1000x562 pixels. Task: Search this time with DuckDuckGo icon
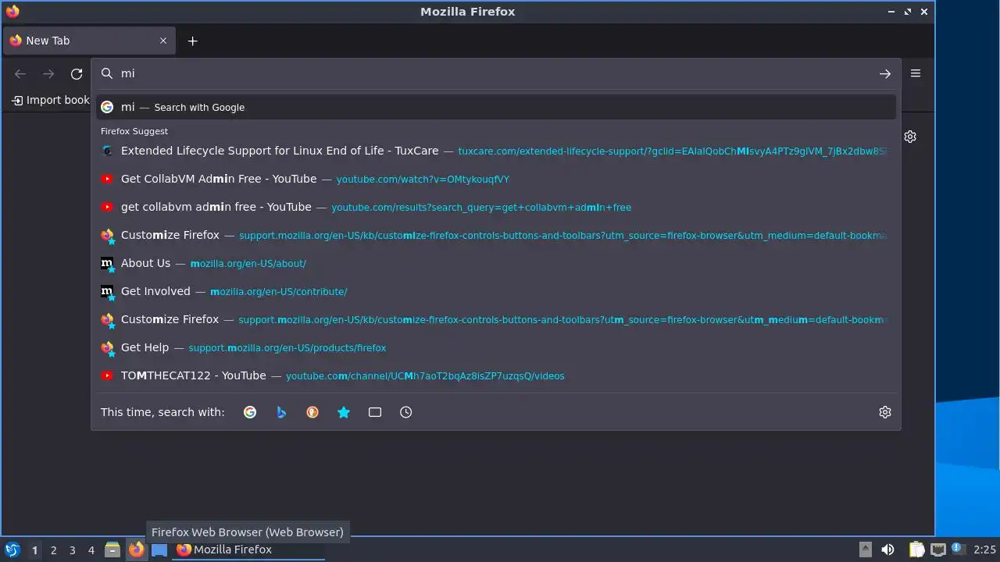pyautogui.click(x=312, y=412)
